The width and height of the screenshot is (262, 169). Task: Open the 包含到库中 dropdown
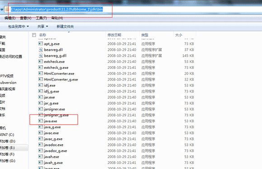(x=19, y=26)
